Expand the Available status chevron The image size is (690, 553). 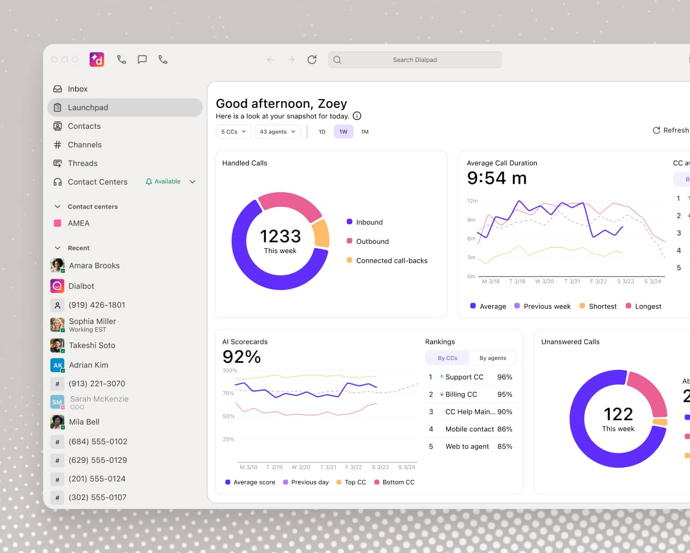[x=192, y=181]
